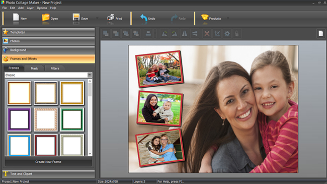The height and width of the screenshot is (184, 327).
Task: Click the New project icon
Action: click(16, 17)
